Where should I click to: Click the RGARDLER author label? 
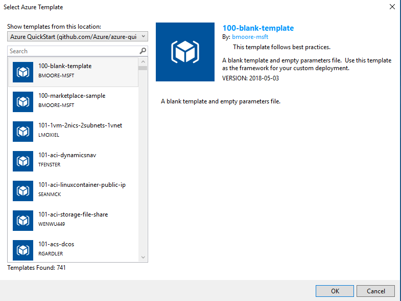pyautogui.click(x=51, y=254)
